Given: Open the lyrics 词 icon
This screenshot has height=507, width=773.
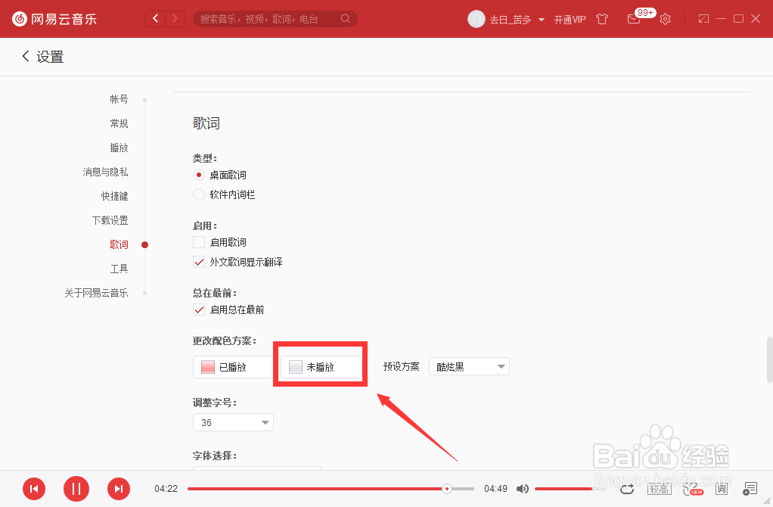Looking at the screenshot, I should coord(721,489).
